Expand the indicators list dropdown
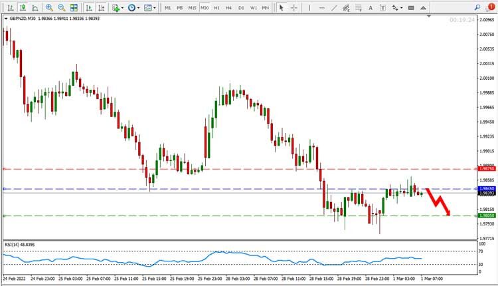The width and height of the screenshot is (498, 286). (118, 8)
